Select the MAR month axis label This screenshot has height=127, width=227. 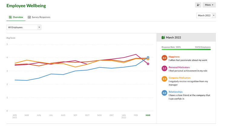coord(148,115)
